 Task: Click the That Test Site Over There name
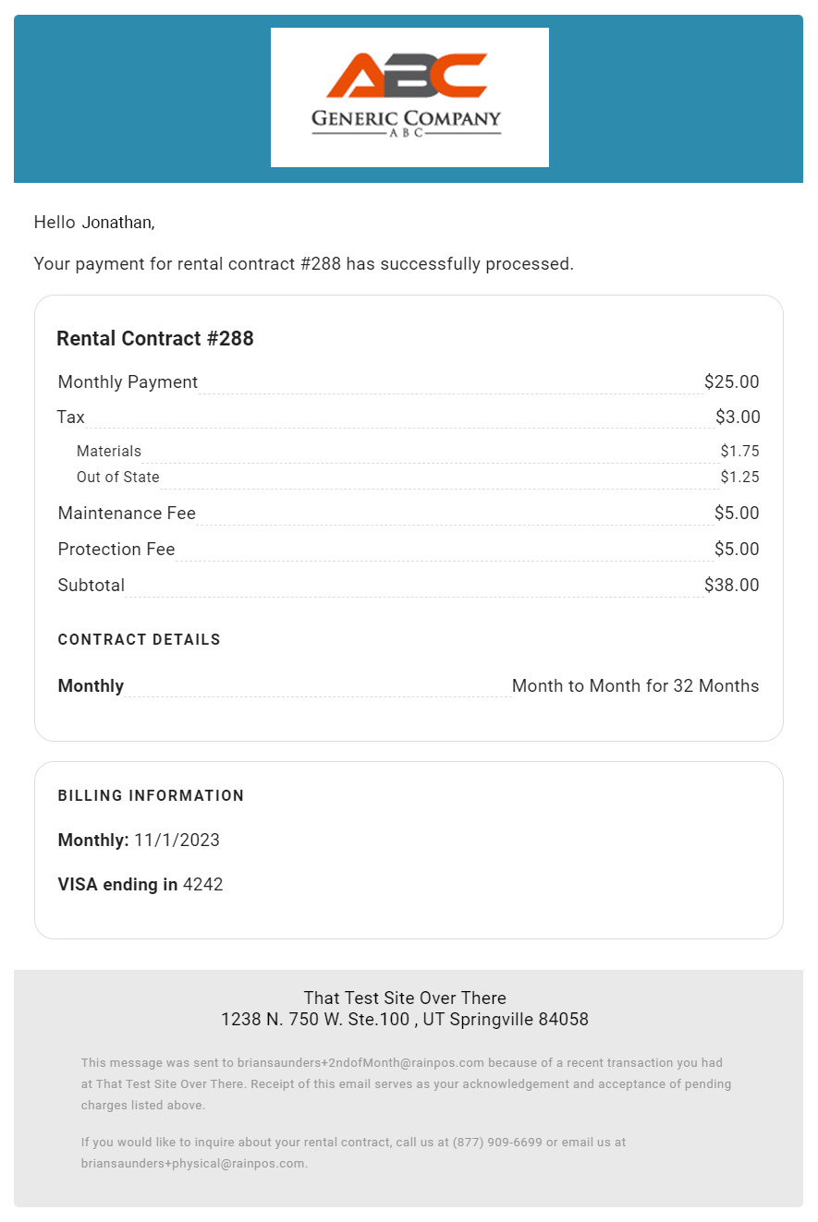click(405, 998)
